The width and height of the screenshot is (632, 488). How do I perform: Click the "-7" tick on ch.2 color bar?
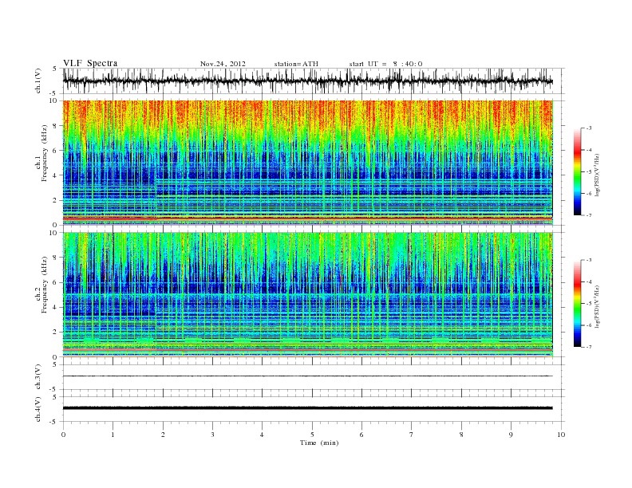point(588,347)
